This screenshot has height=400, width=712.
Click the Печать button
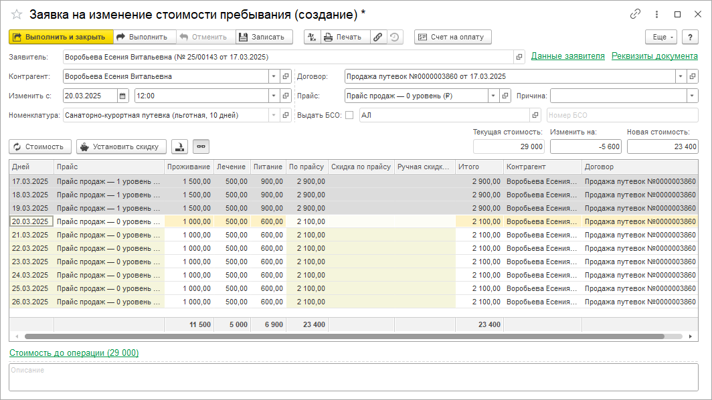point(344,37)
